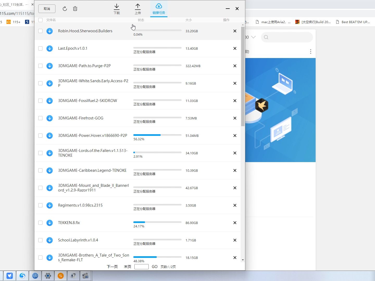Remove the White.Sands.Early.Access task

coord(235,83)
